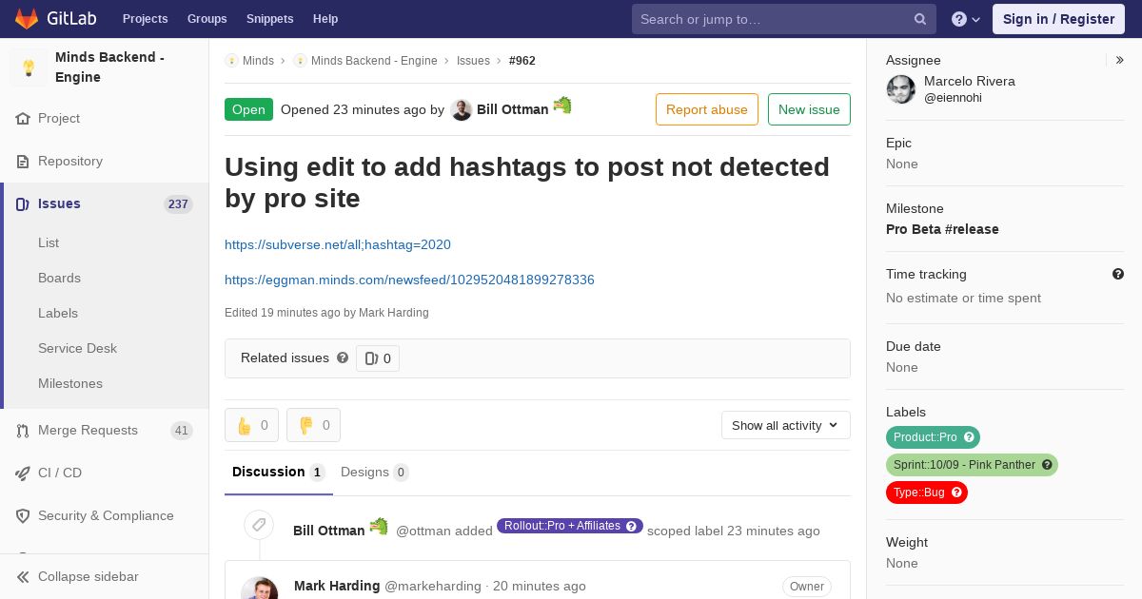Viewport: 1142px width, 599px height.
Task: Collapse the right sidebar with double-arrow
Action: (x=1120, y=60)
